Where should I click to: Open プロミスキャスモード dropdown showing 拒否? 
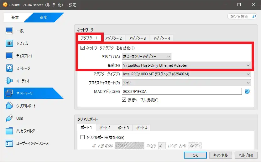click(186, 83)
